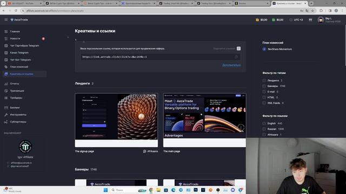The image size is (346, 194).
Task: Click the Биллинг card icon
Action: (x=6, y=108)
